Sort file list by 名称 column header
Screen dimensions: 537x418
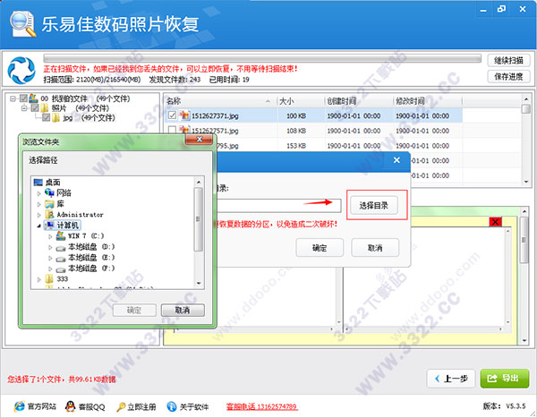(x=220, y=101)
